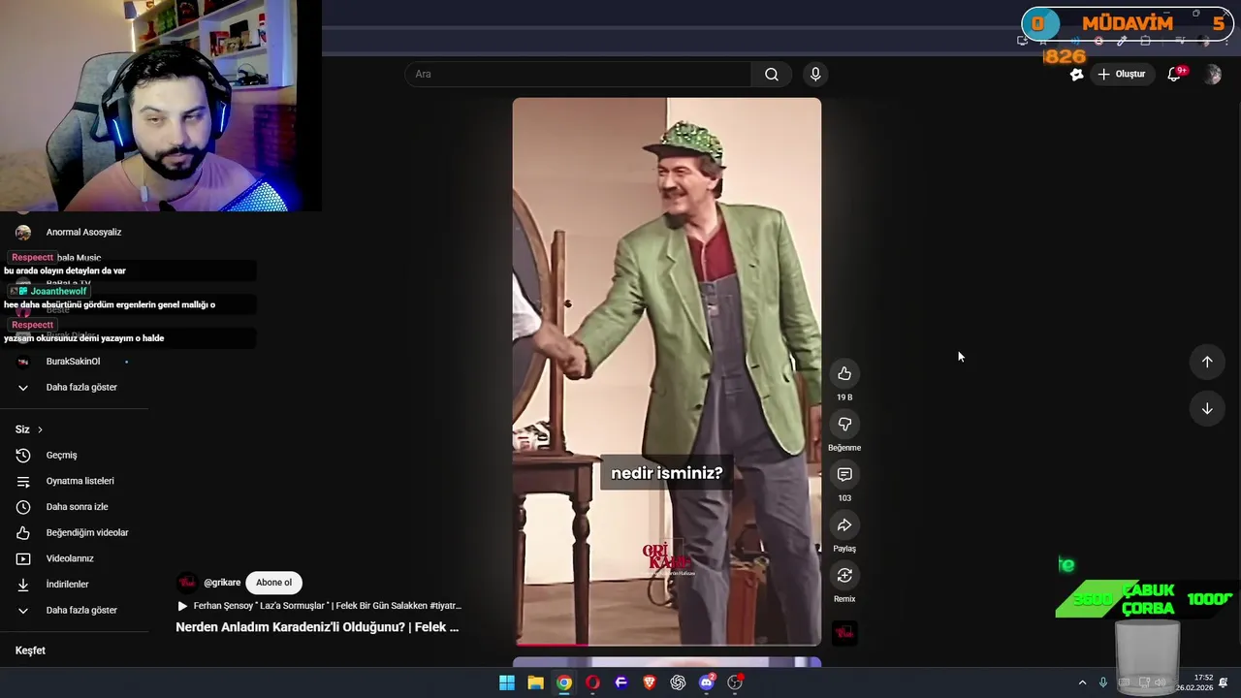This screenshot has height=698, width=1241.
Task: Subscribe with the Abone ol button
Action: point(273,583)
